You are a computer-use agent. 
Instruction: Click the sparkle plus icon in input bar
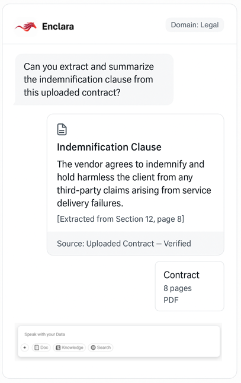point(25,347)
